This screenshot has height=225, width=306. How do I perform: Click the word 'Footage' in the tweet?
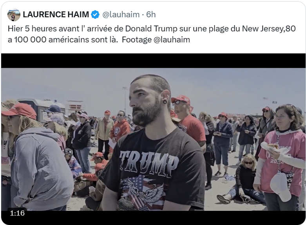point(137,40)
